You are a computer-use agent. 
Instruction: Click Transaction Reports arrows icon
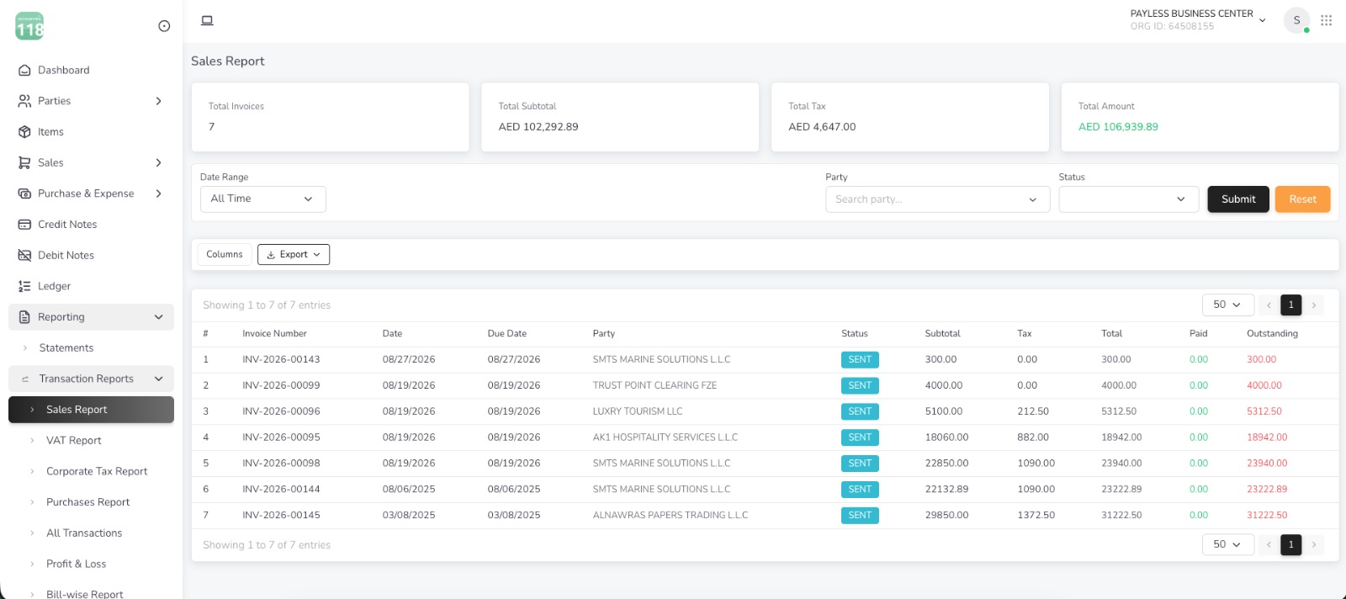click(25, 379)
